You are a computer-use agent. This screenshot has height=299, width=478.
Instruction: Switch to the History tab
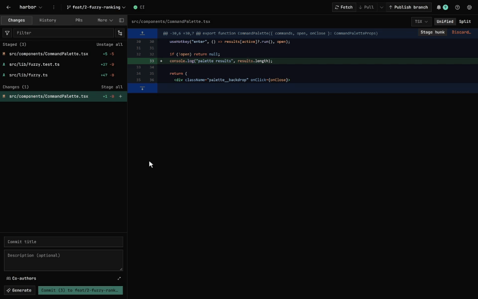[48, 20]
